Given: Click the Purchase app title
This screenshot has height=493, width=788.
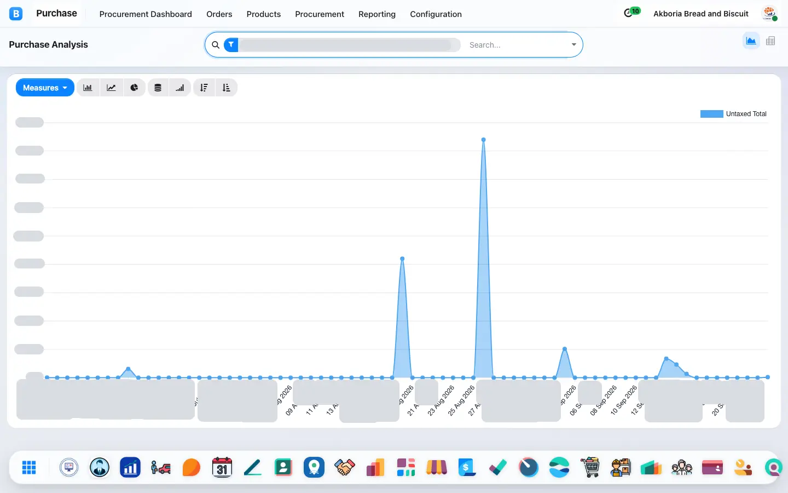Looking at the screenshot, I should pos(56,13).
